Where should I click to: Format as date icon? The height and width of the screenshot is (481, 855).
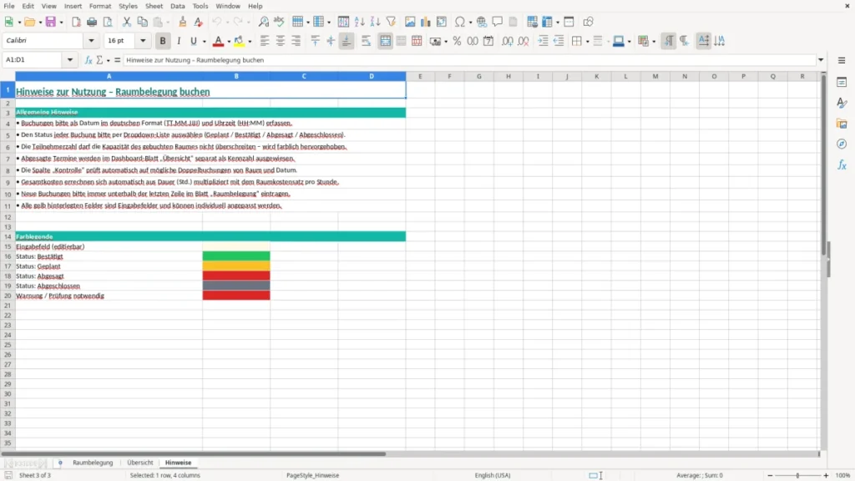[488, 41]
